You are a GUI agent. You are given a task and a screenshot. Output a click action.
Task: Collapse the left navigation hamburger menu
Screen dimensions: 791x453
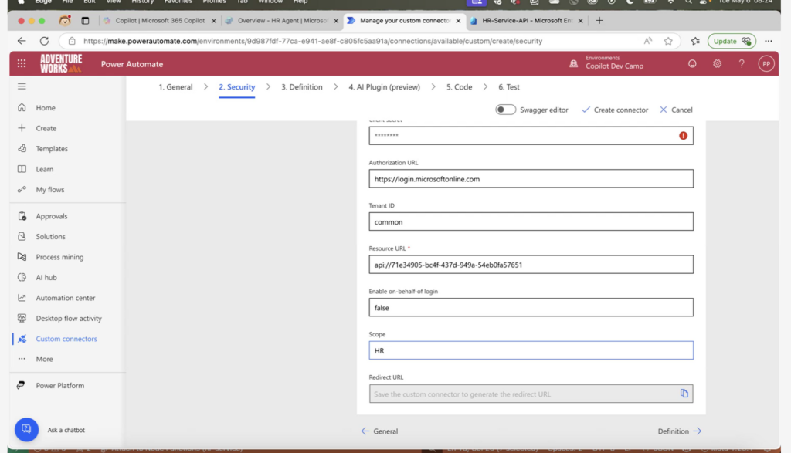click(x=22, y=86)
